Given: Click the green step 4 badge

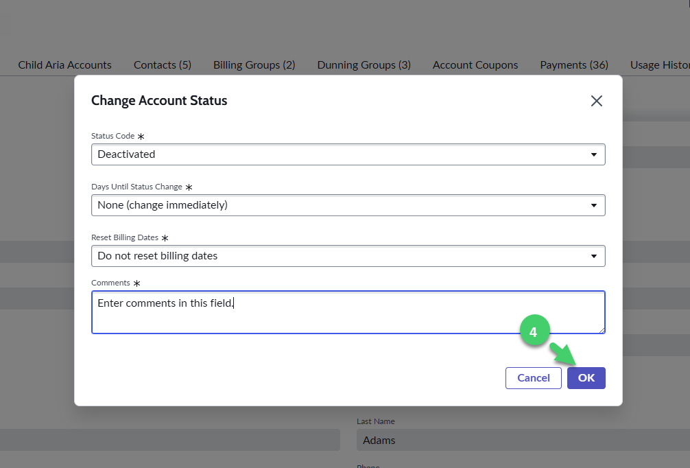Looking at the screenshot, I should pos(535,331).
